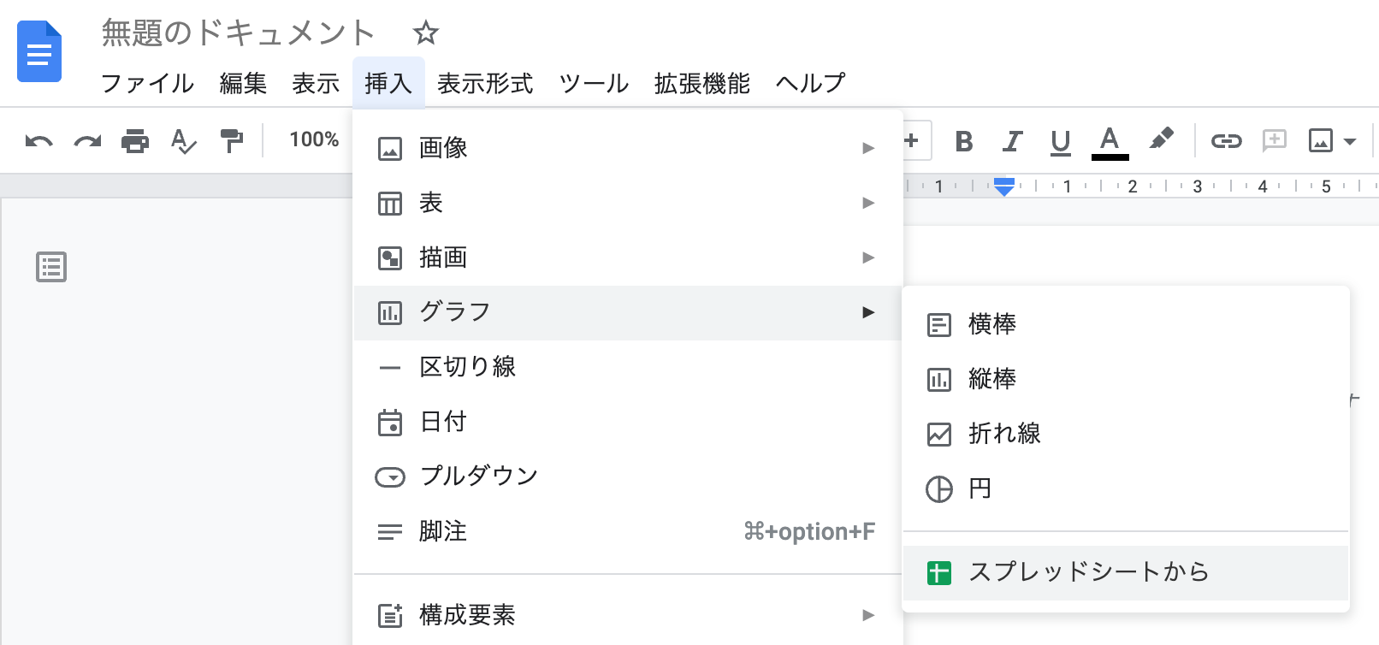Open the document outline icon

[x=51, y=267]
